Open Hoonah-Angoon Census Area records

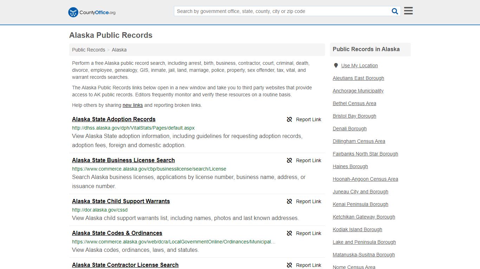(x=365, y=179)
